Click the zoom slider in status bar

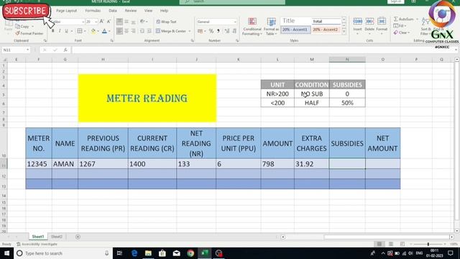(x=428, y=244)
